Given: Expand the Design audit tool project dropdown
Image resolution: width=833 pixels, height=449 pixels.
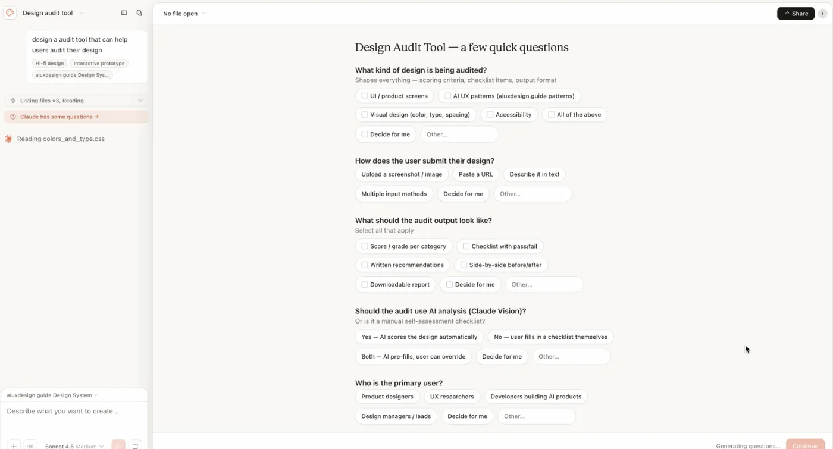Looking at the screenshot, I should coord(53,13).
